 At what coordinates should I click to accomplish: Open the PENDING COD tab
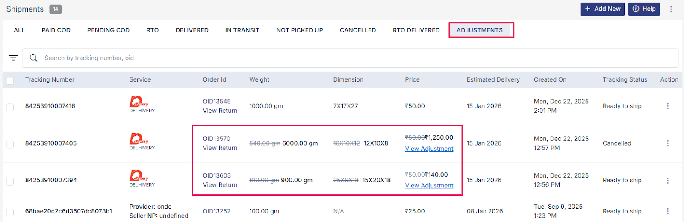coord(108,30)
